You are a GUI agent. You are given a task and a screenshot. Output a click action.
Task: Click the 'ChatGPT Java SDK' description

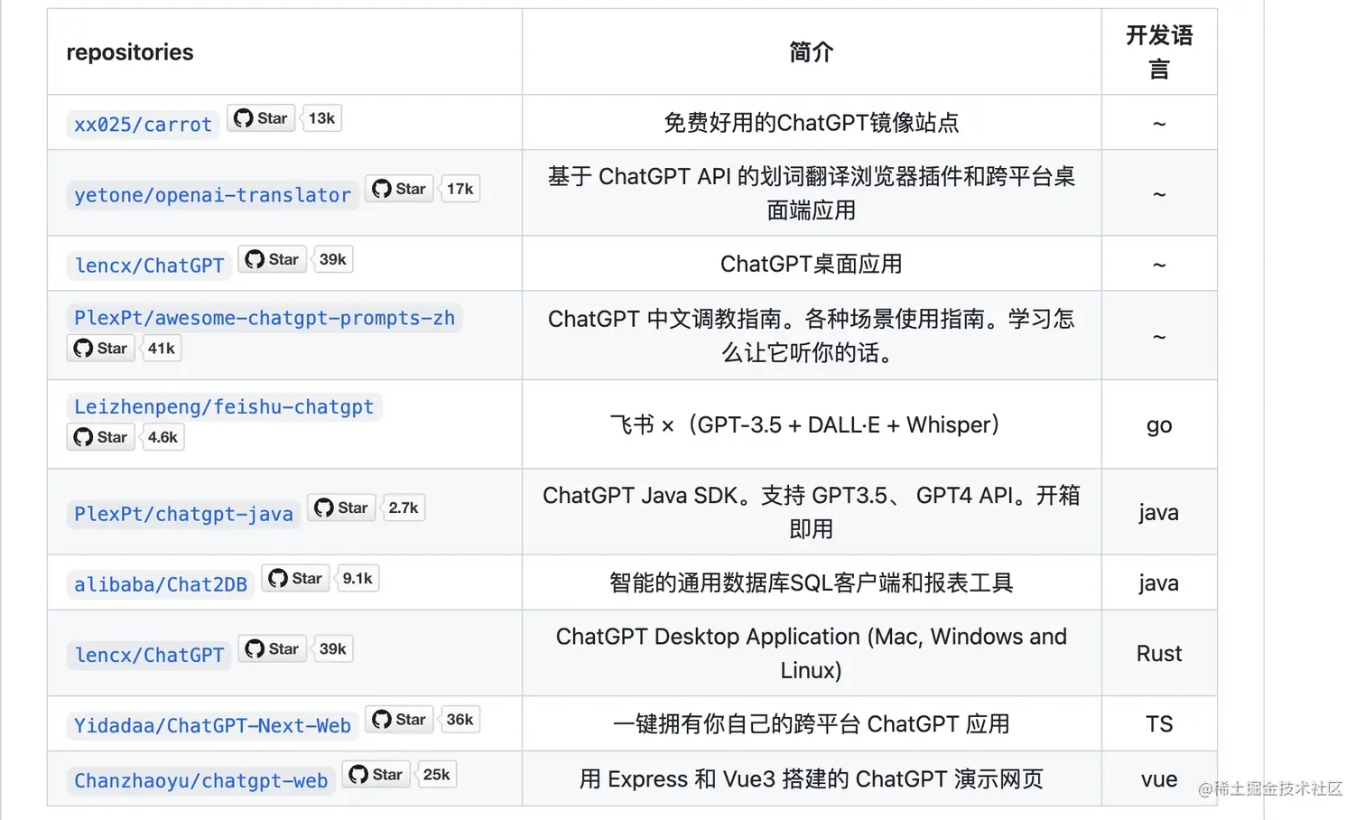[811, 512]
